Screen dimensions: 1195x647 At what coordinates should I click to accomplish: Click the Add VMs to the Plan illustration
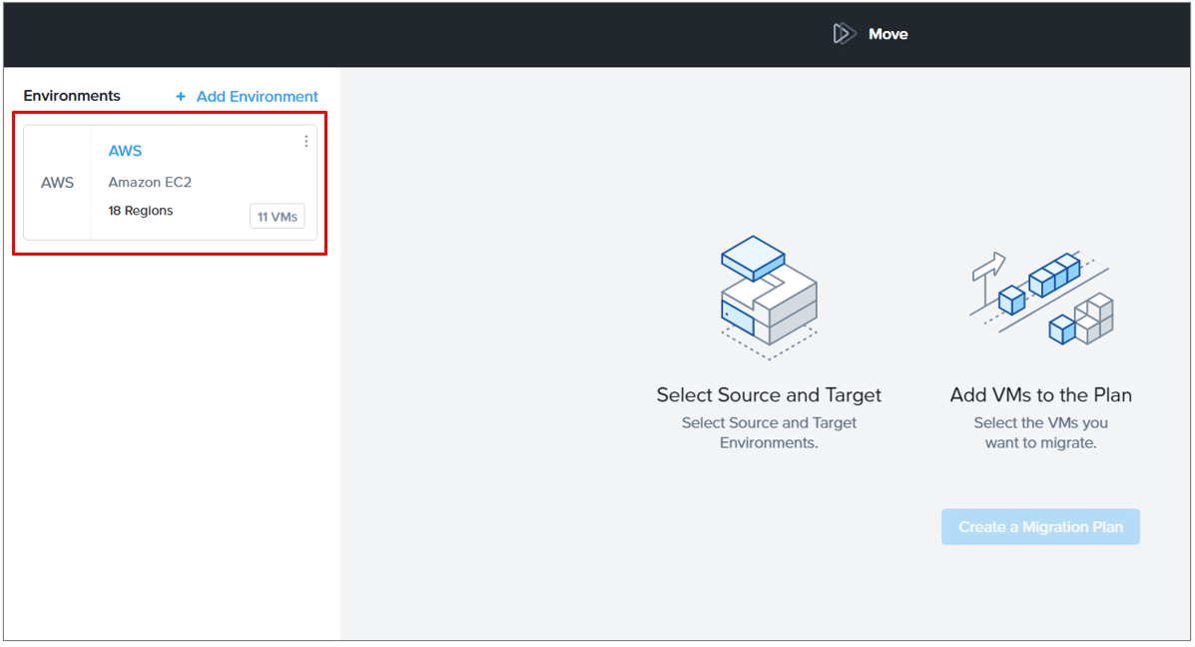tap(1041, 299)
